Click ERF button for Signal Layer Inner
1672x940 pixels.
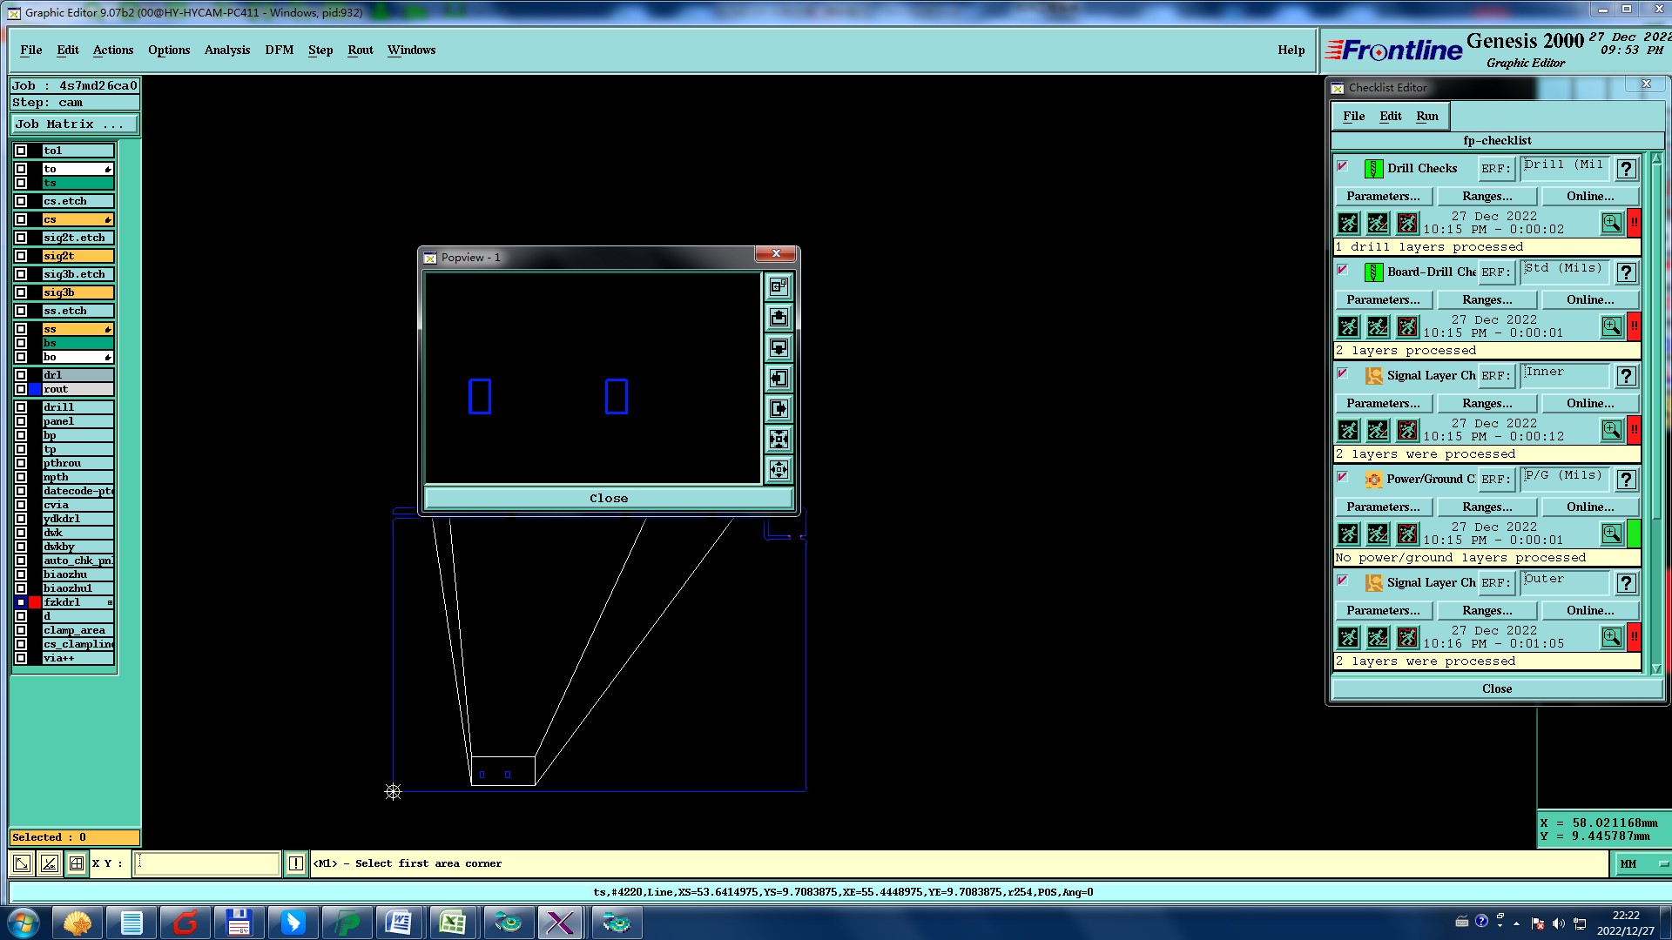tap(1495, 376)
